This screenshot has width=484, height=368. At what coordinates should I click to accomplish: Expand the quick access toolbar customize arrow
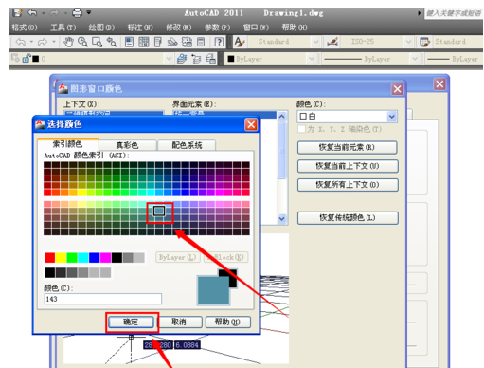pyautogui.click(x=89, y=13)
